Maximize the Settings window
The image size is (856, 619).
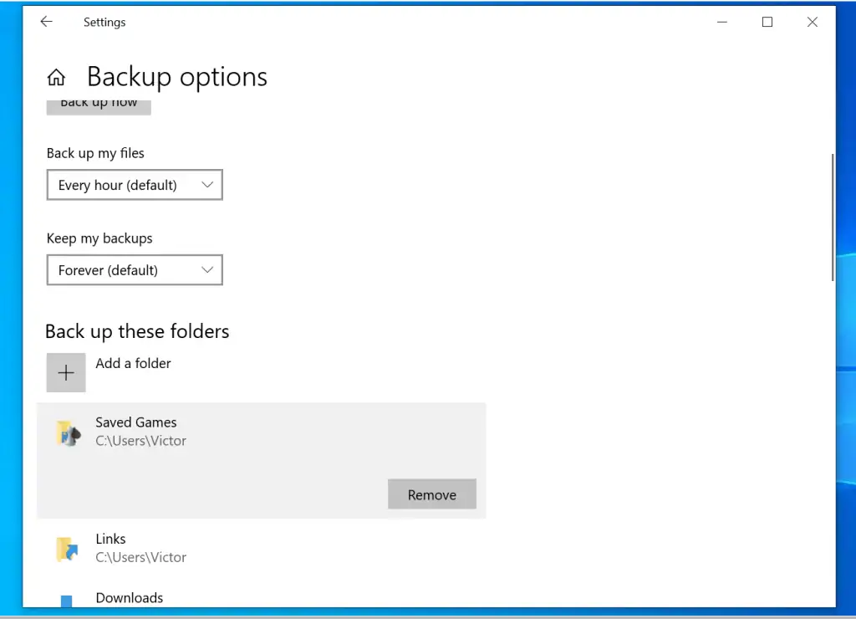(767, 23)
